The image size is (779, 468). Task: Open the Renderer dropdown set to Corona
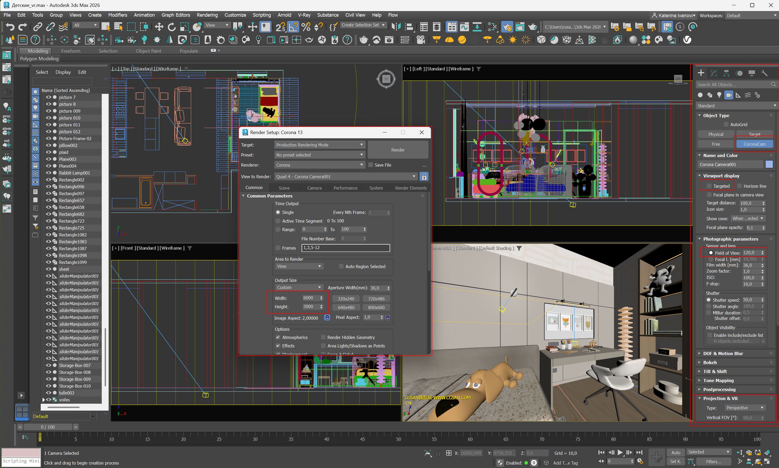pos(319,165)
